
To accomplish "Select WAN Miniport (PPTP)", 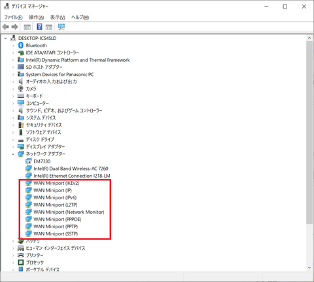I will [56, 226].
